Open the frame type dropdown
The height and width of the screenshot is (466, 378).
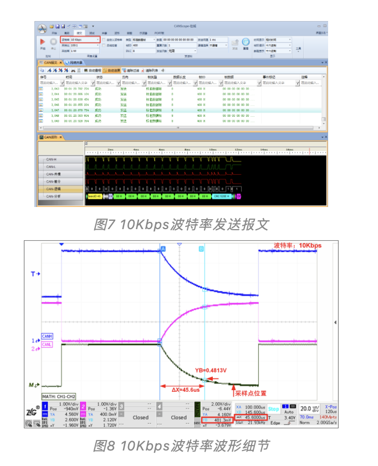coord(144,39)
